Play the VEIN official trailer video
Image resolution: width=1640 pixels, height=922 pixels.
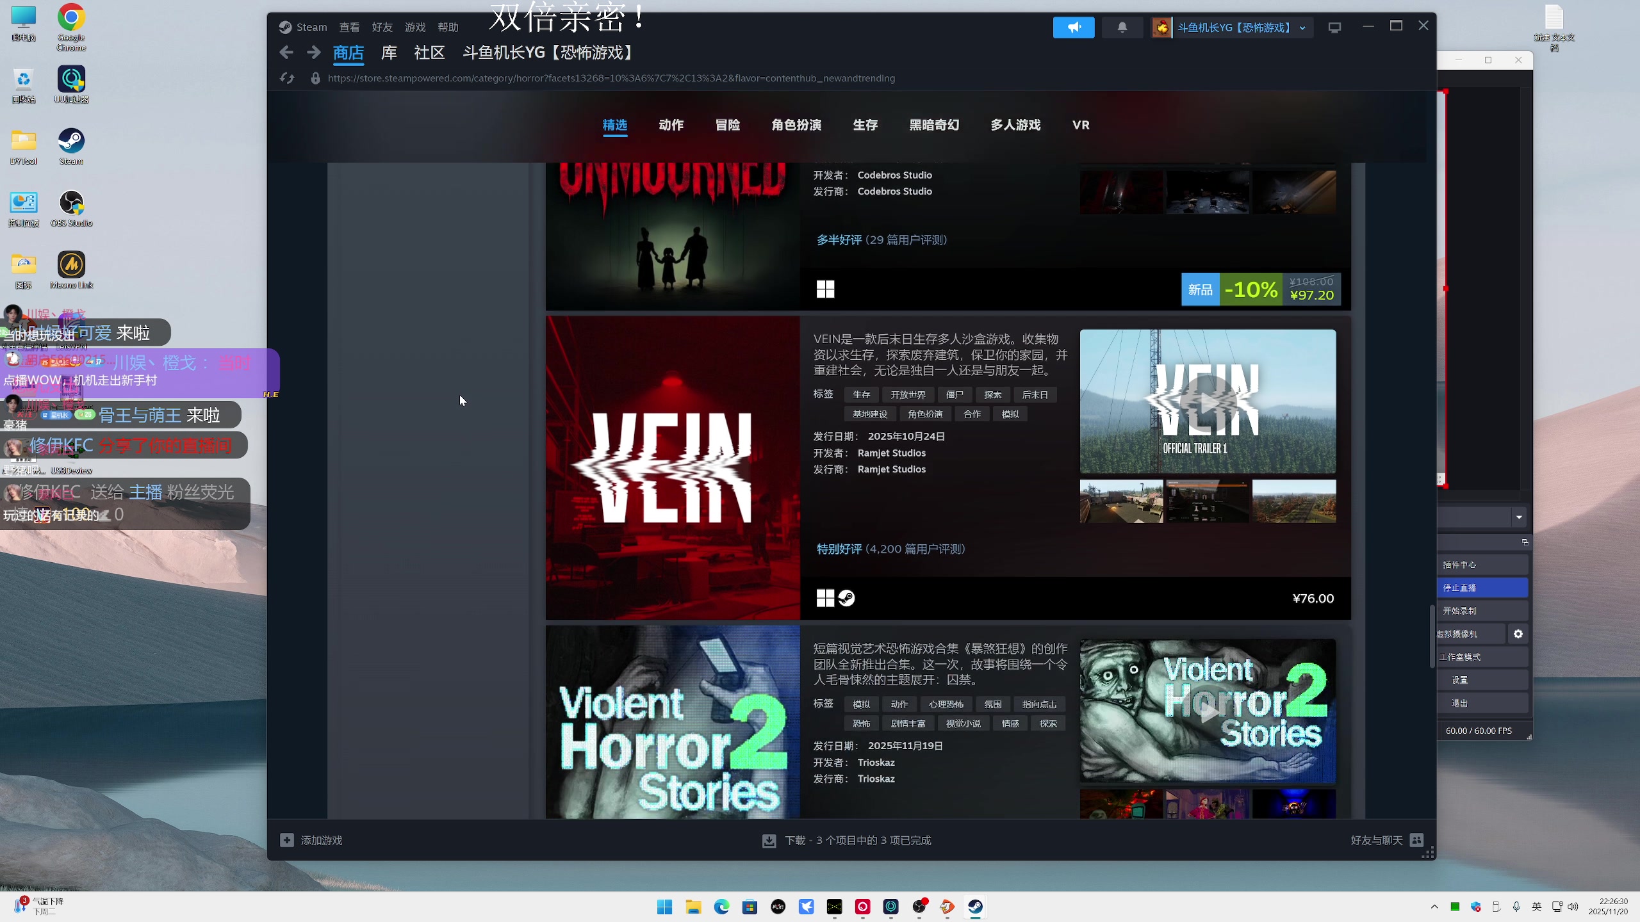click(x=1208, y=402)
